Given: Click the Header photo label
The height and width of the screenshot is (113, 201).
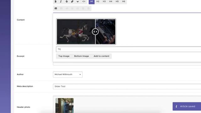Looking at the screenshot, I should pos(24,107).
